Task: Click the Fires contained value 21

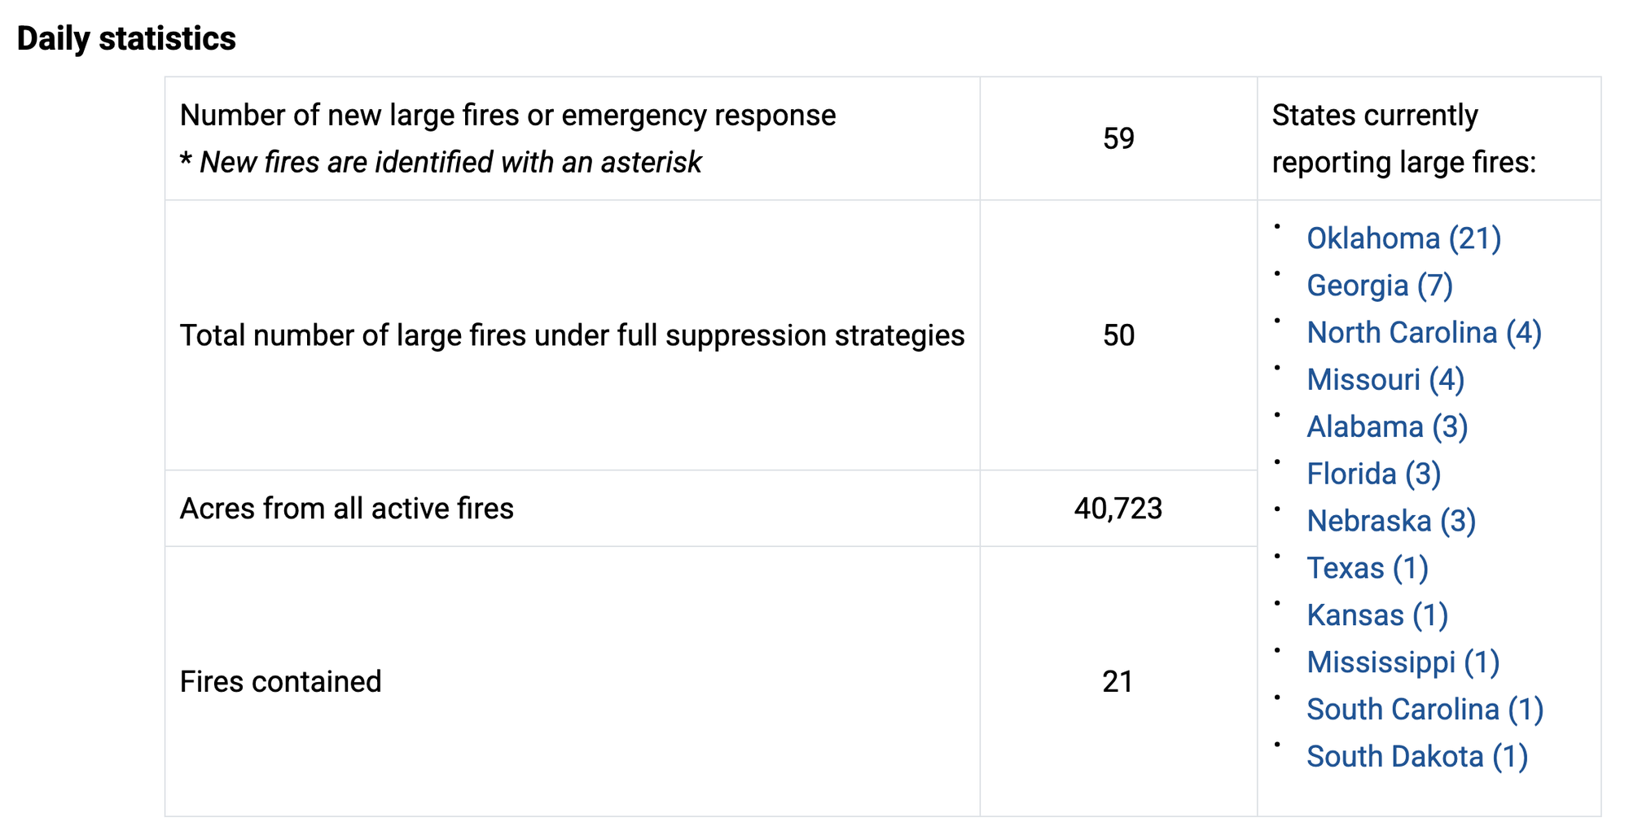Action: tap(1117, 681)
